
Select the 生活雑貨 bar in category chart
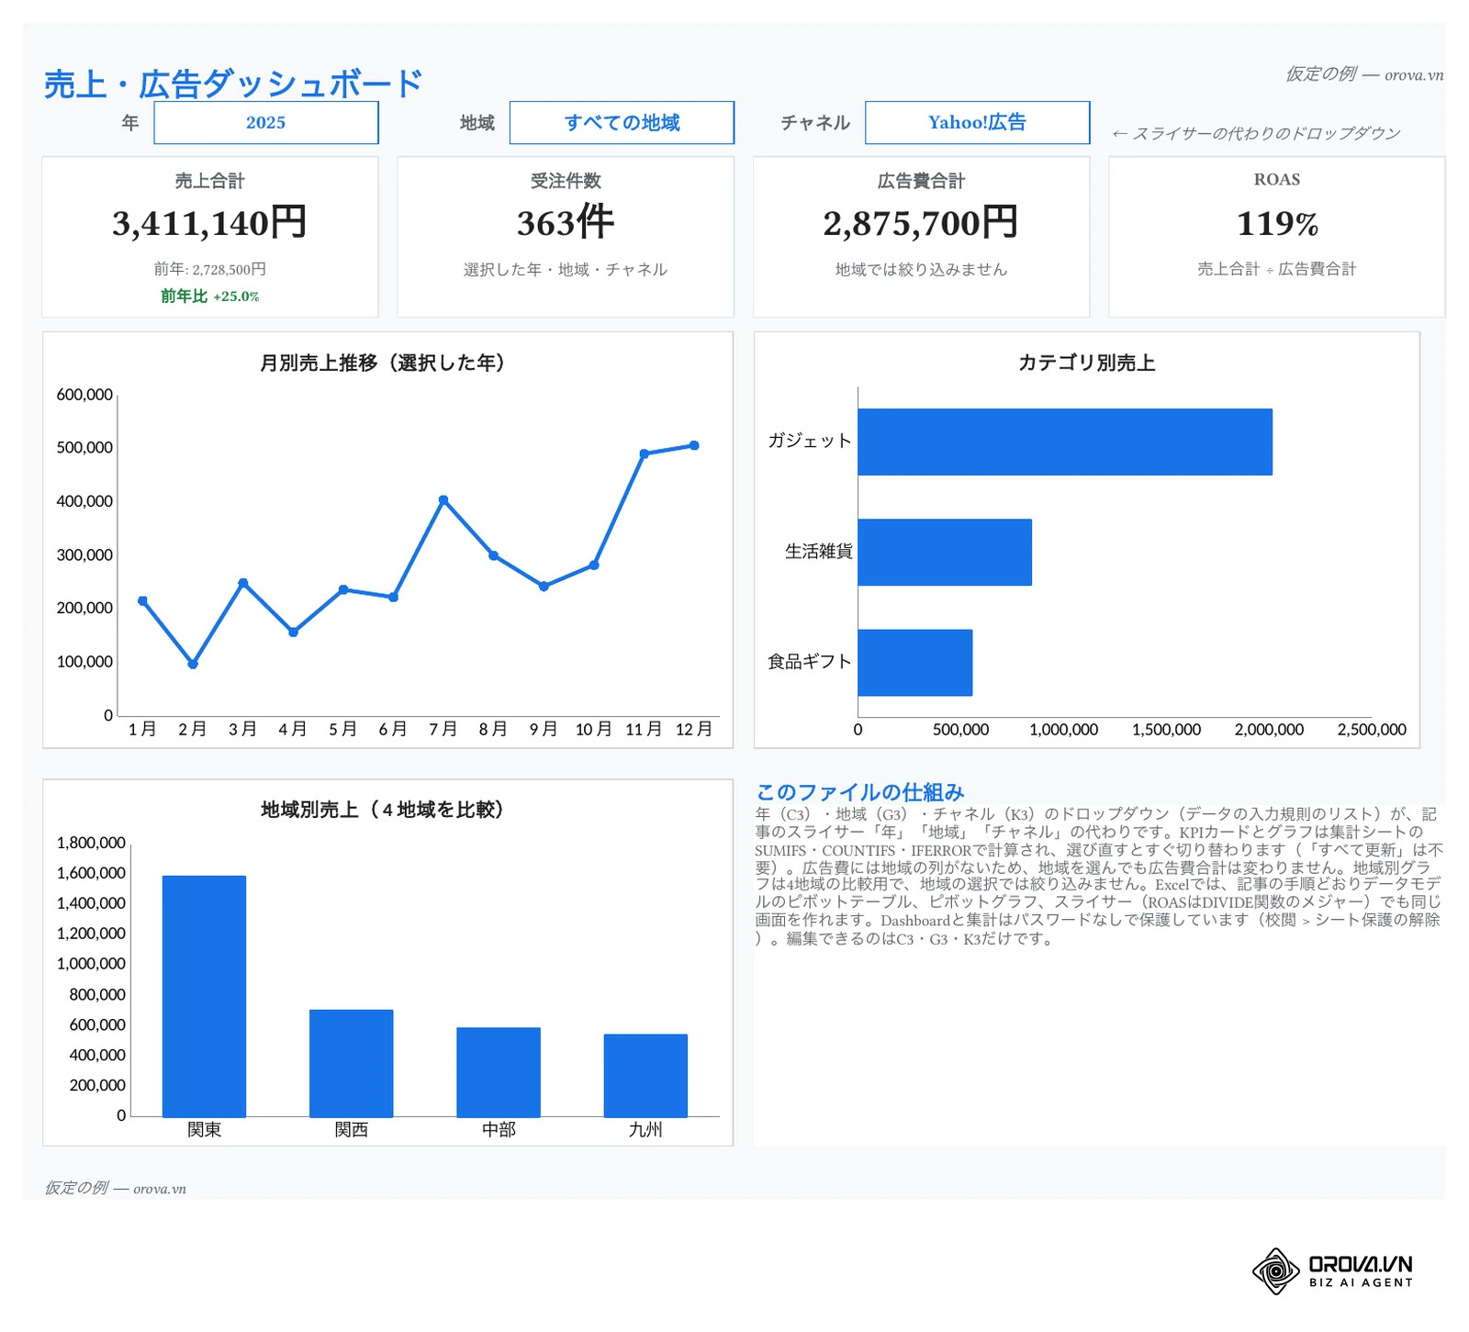[x=945, y=552]
